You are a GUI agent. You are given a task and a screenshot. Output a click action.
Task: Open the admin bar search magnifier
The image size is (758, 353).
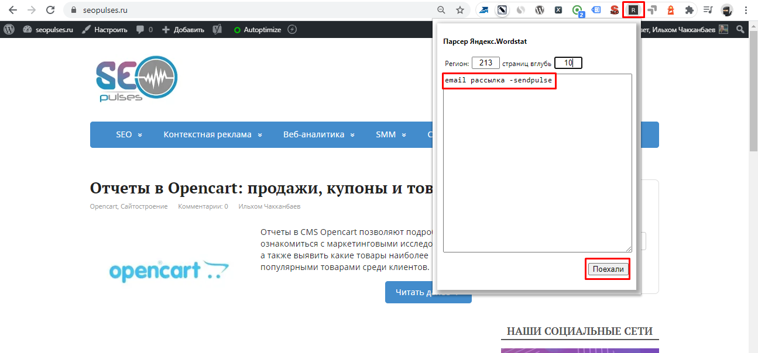[x=740, y=29]
